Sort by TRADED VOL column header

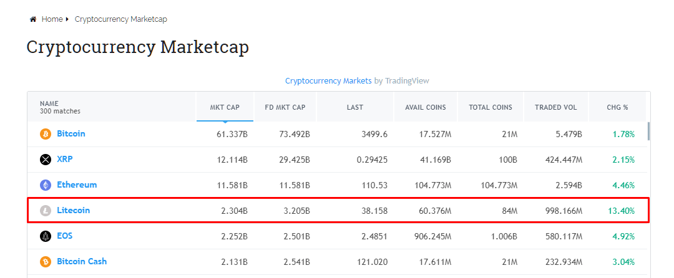(555, 107)
